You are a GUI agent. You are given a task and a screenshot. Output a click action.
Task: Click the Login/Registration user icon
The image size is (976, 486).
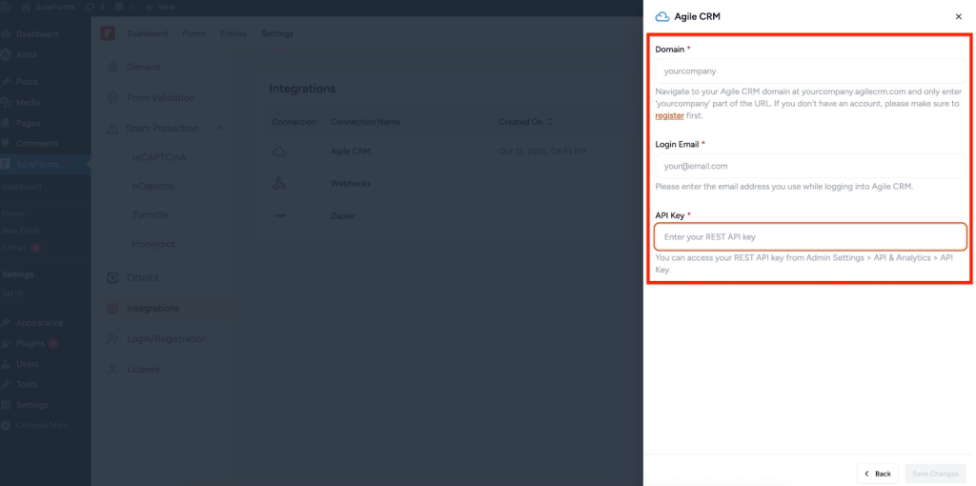[112, 339]
